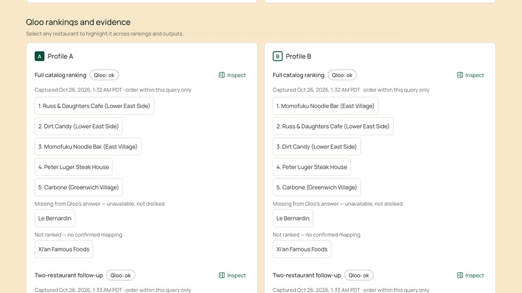Select Carbone (Greenwich Village) in Profile B
Screen dimensions: 522x293
click(x=317, y=187)
